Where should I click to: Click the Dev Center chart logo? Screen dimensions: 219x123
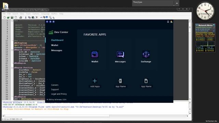(x=51, y=32)
